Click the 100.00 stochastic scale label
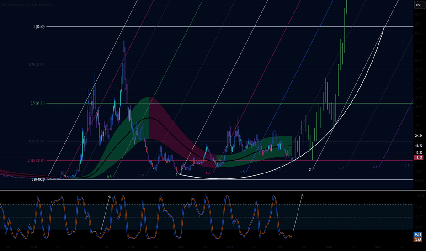 click(x=419, y=196)
